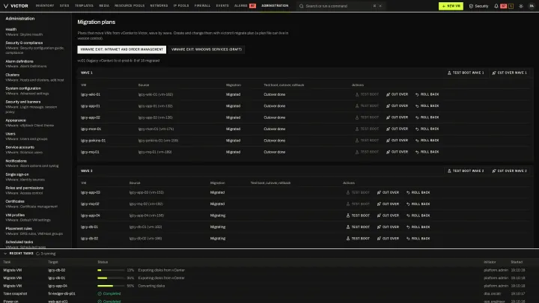The height and width of the screenshot is (303, 539).
Task: Open the Inventory menu
Action: pos(45,6)
